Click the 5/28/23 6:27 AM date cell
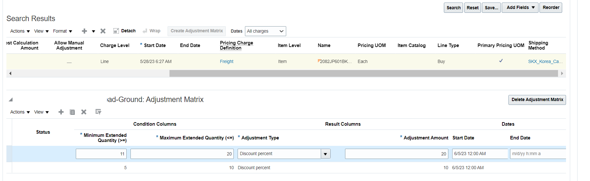The width and height of the screenshot is (590, 181). pos(156,61)
